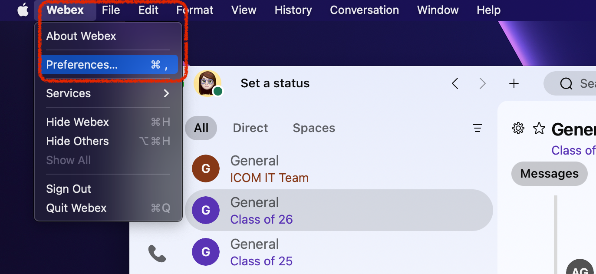Click the forward navigation chevron
This screenshot has height=274, width=596.
point(482,83)
